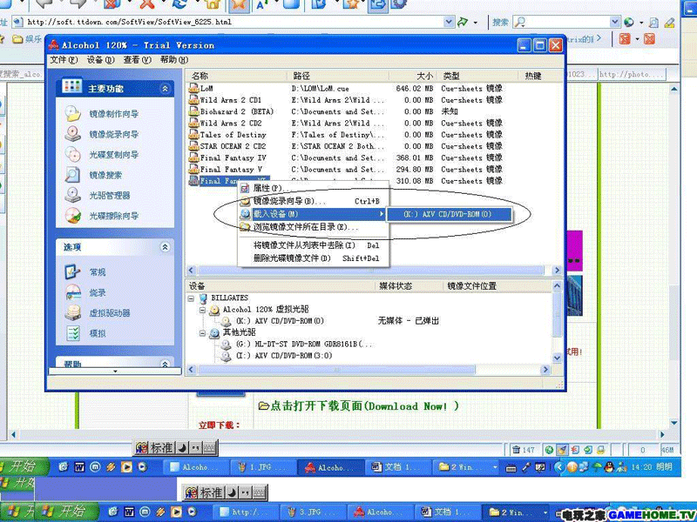697x522 pixels.
Task: Click the green Go arrow beside address bar
Action: click(463, 22)
